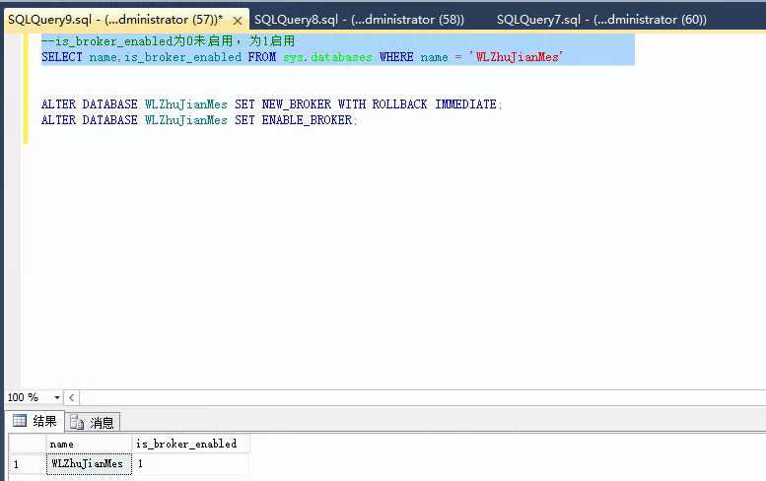Select the 结果 results tab
Image resolution: width=766 pixels, height=481 pixels.
(35, 421)
